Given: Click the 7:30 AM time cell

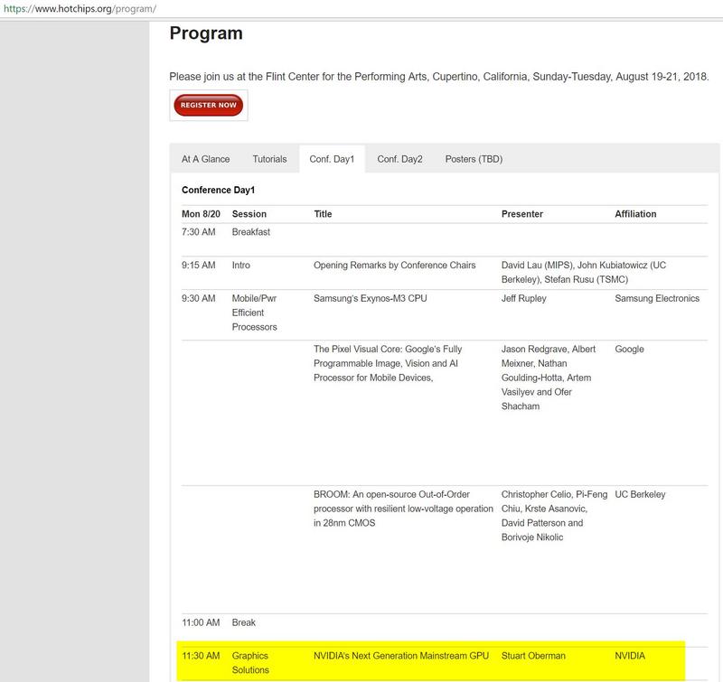Looking at the screenshot, I should click(198, 232).
